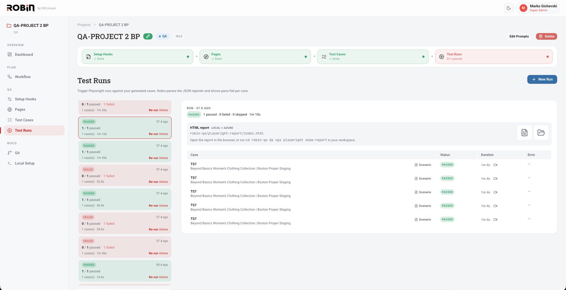Open the Marko Gichevski user menu
This screenshot has width=566, height=290.
coord(538,8)
